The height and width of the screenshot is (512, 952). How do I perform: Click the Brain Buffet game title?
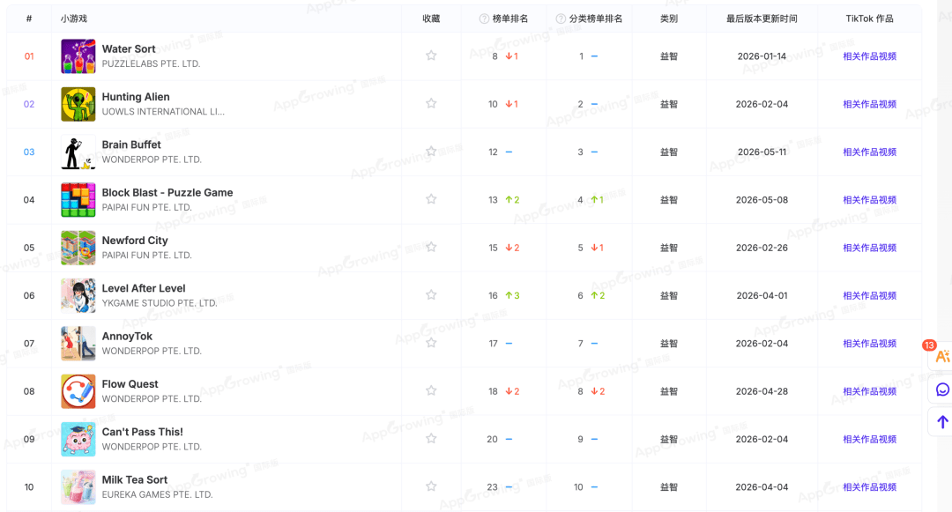pyautogui.click(x=131, y=145)
